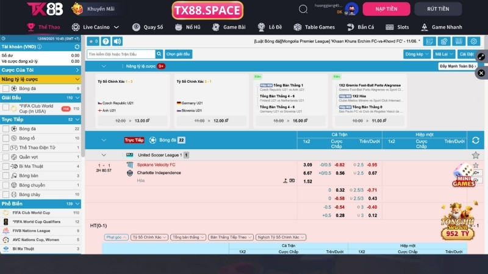Open favorites star counter button

tap(93, 41)
